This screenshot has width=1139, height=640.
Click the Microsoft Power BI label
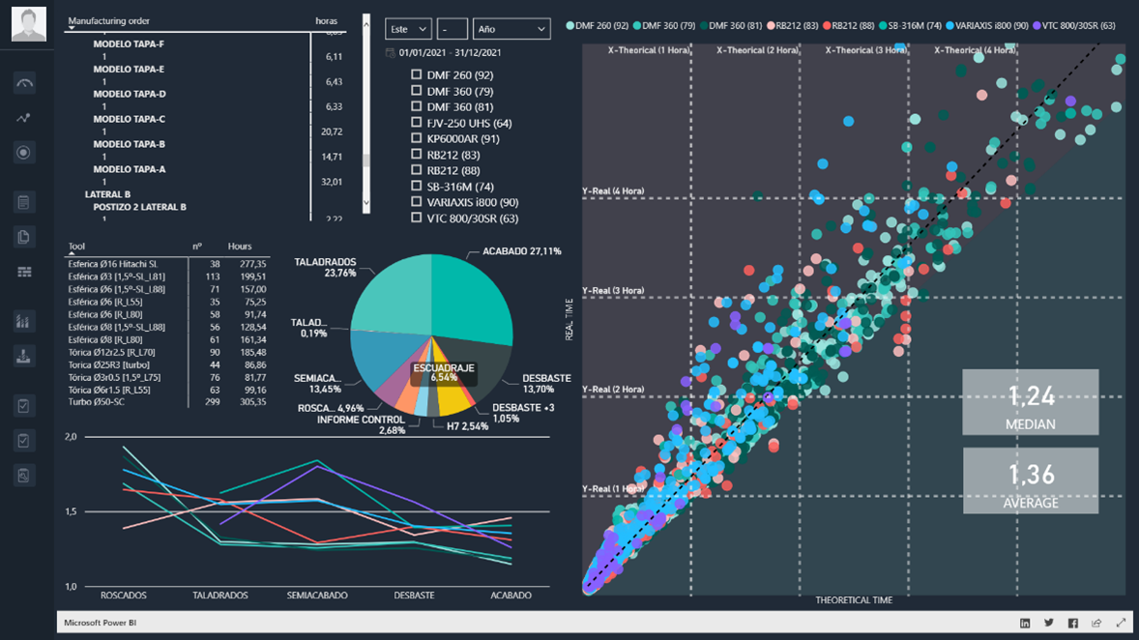click(101, 623)
